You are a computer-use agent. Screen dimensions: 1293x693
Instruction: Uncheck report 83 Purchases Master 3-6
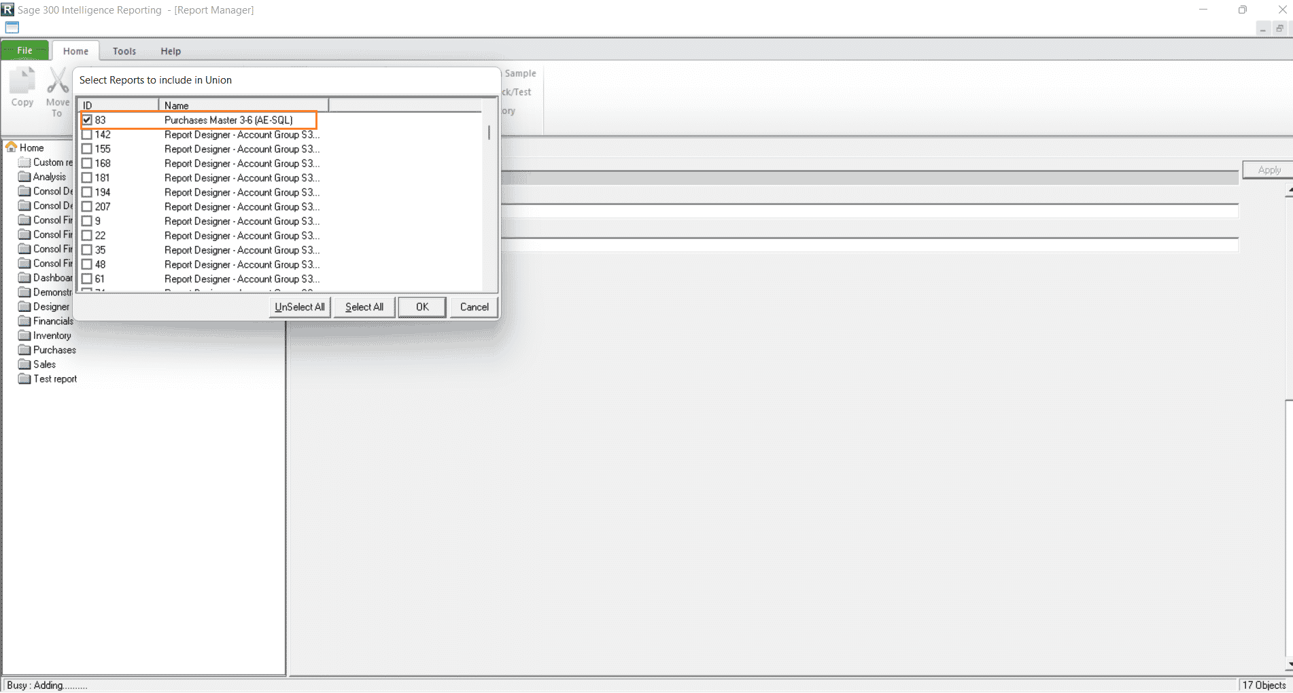click(x=88, y=120)
